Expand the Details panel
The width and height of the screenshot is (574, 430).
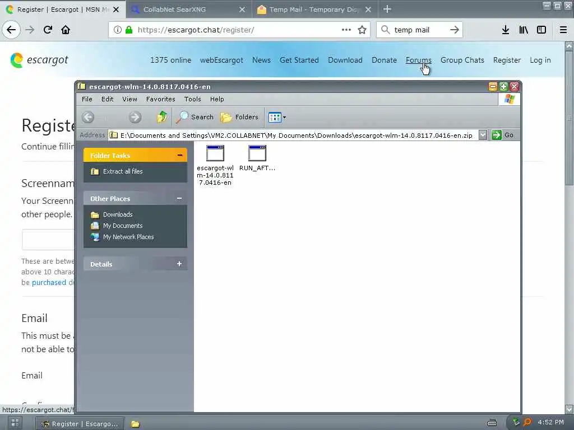click(x=179, y=264)
